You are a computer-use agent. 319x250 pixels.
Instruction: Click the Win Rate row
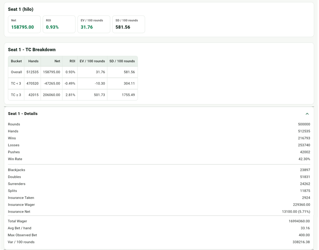pyautogui.click(x=159, y=159)
